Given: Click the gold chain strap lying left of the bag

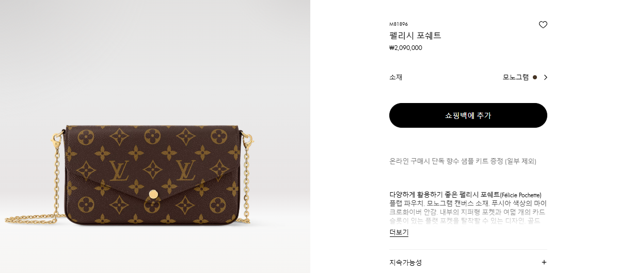Looking at the screenshot, I should click(34, 218).
